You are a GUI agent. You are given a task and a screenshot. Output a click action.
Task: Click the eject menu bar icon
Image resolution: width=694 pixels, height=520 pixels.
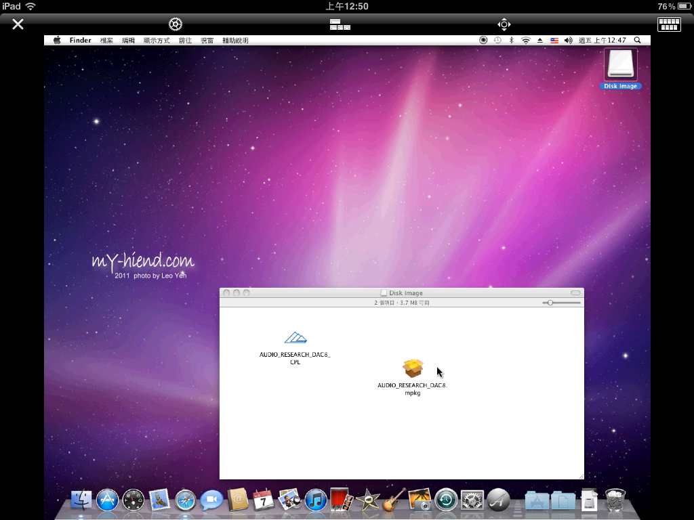click(x=540, y=40)
